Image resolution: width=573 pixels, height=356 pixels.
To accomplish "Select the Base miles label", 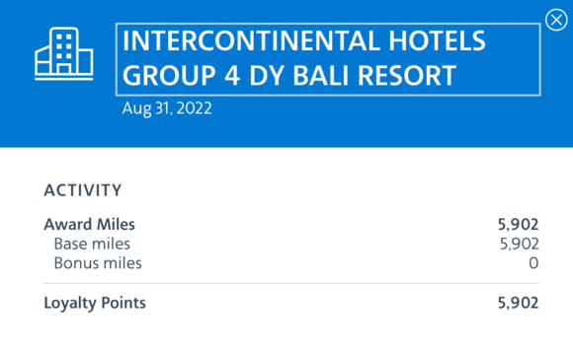I will point(92,244).
